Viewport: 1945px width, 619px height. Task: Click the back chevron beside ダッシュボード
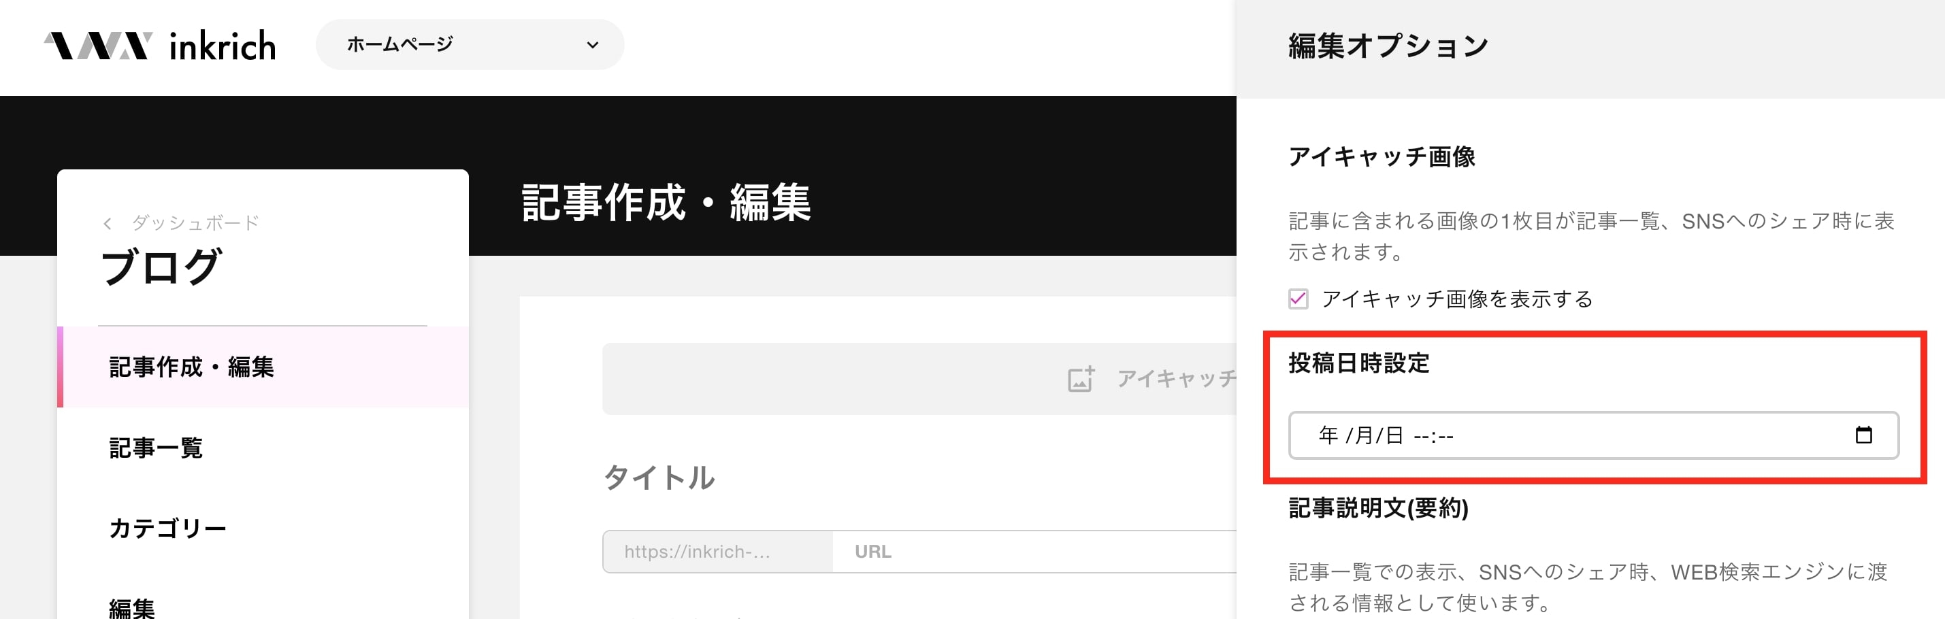pyautogui.click(x=108, y=223)
